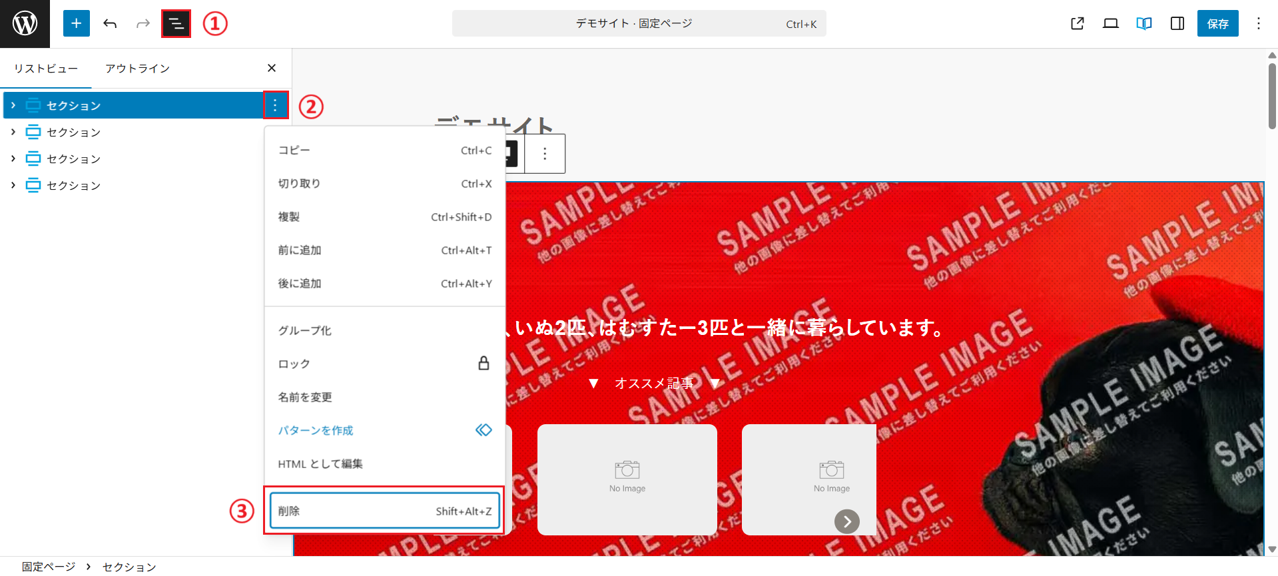Open the device preview laptop icon

1111,24
